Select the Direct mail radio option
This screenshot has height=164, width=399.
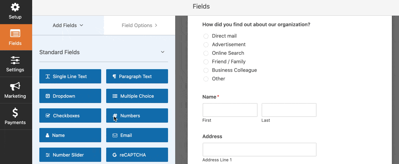[x=206, y=36]
